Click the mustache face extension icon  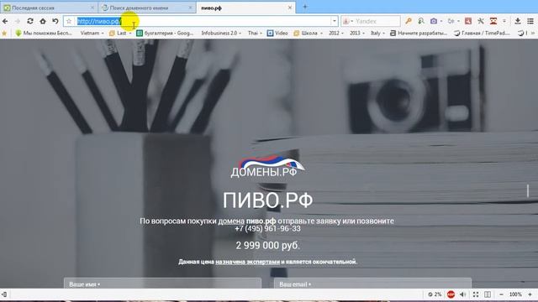pos(493,21)
